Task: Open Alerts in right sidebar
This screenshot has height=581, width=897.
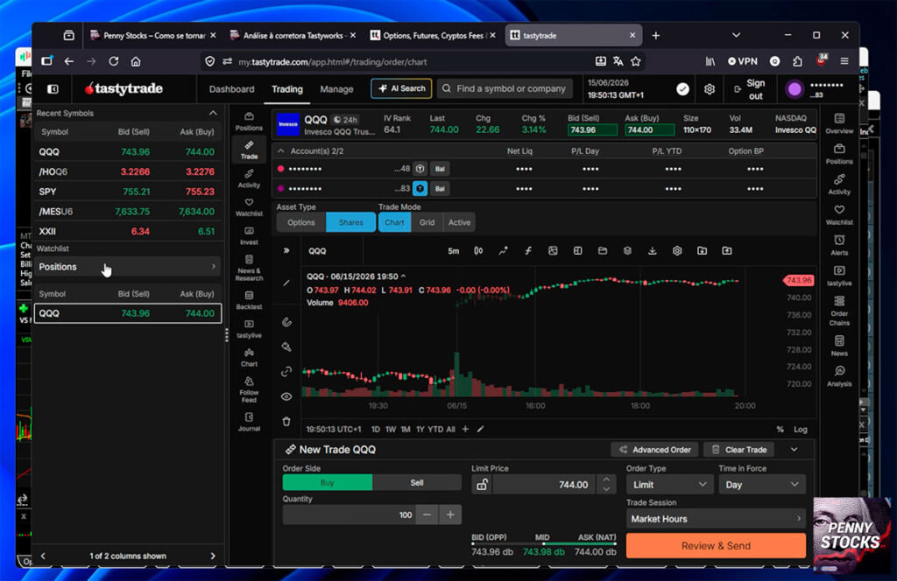Action: click(x=839, y=245)
